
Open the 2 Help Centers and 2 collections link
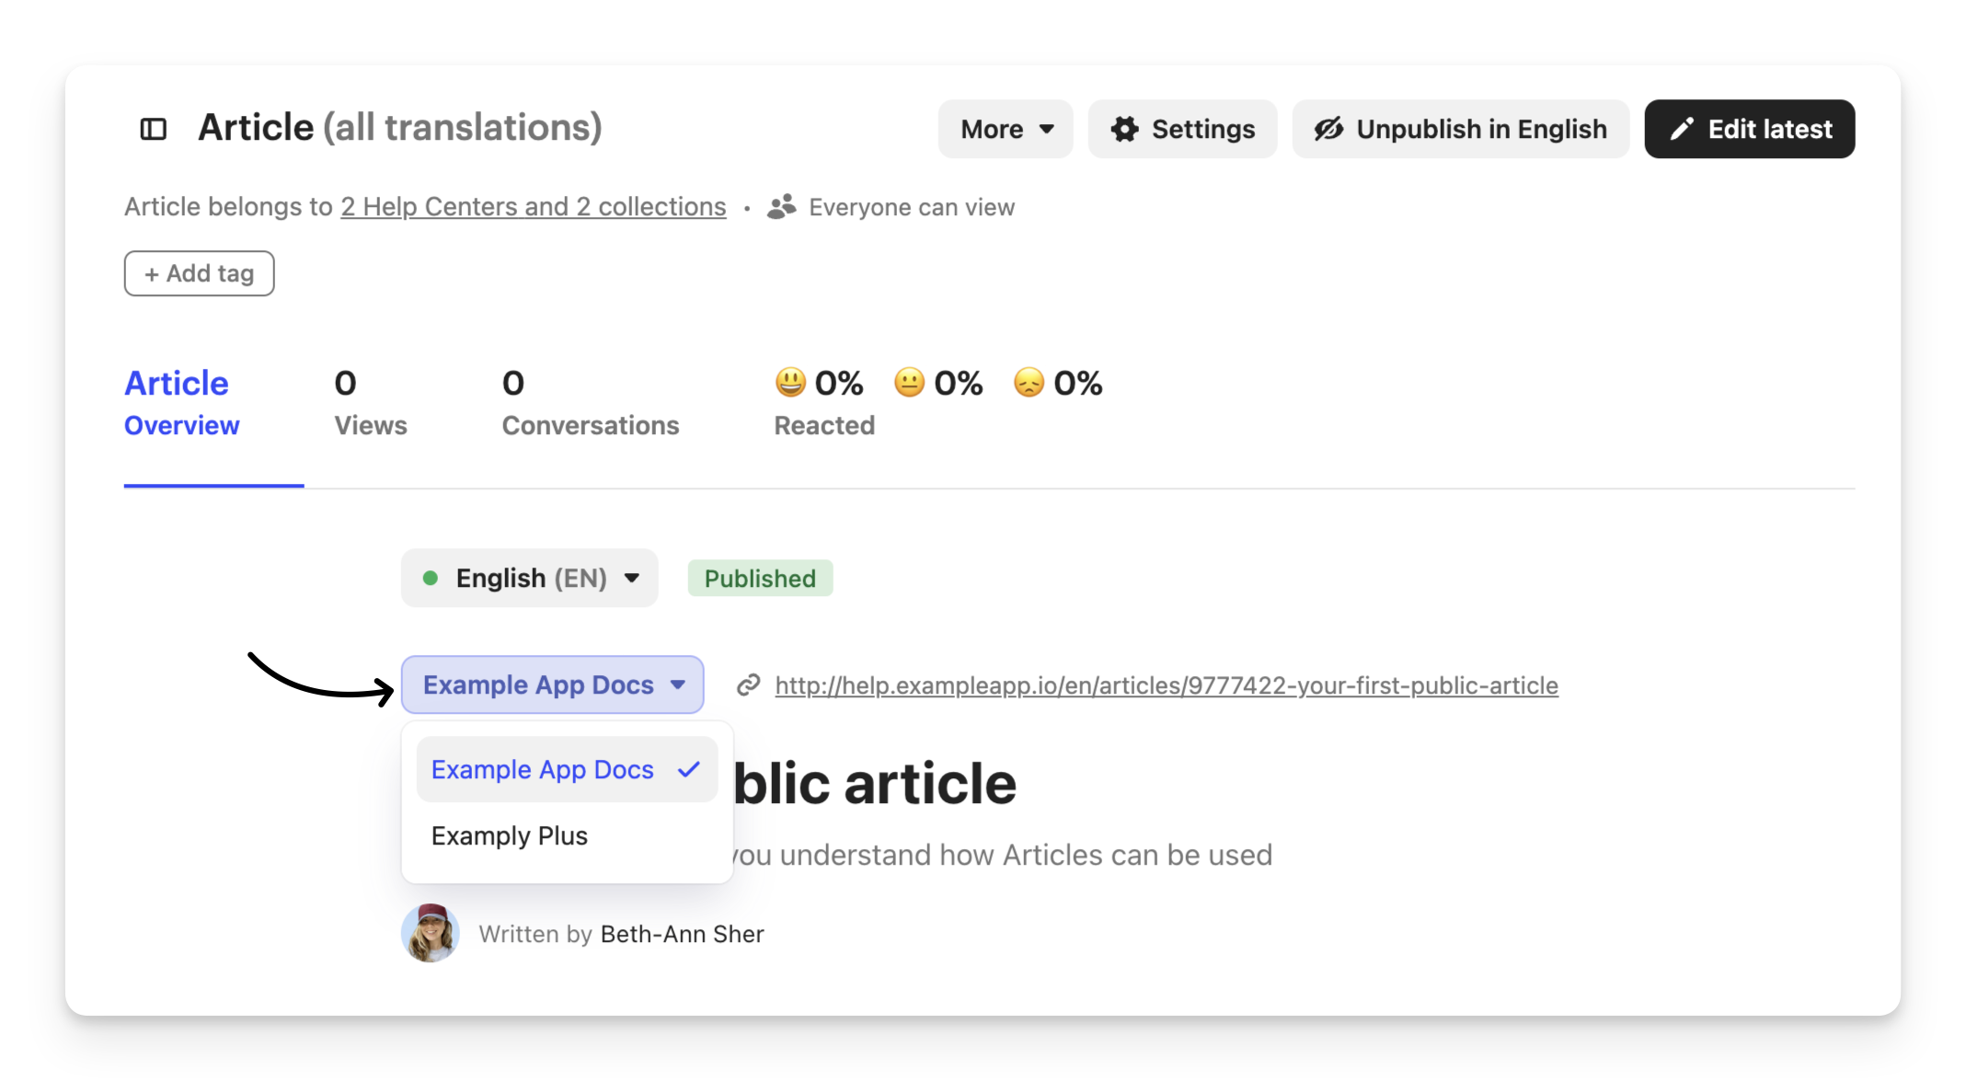tap(534, 207)
